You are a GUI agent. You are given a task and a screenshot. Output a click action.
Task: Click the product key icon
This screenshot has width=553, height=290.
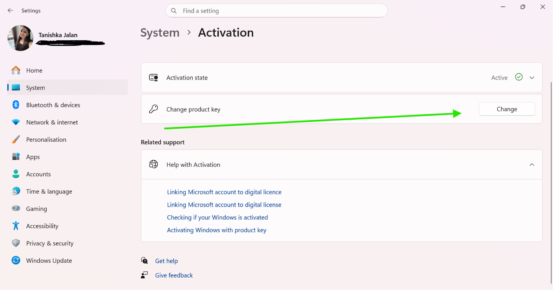pos(153,109)
